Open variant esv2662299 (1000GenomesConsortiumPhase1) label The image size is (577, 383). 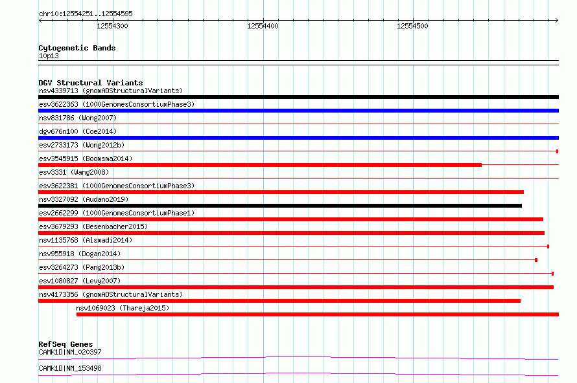[117, 213]
